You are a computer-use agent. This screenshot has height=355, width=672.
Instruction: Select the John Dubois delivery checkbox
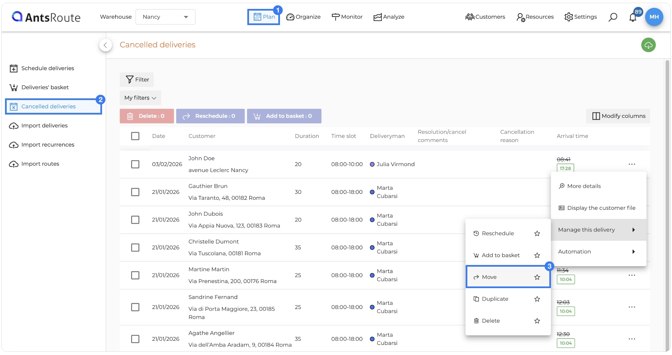tap(135, 220)
